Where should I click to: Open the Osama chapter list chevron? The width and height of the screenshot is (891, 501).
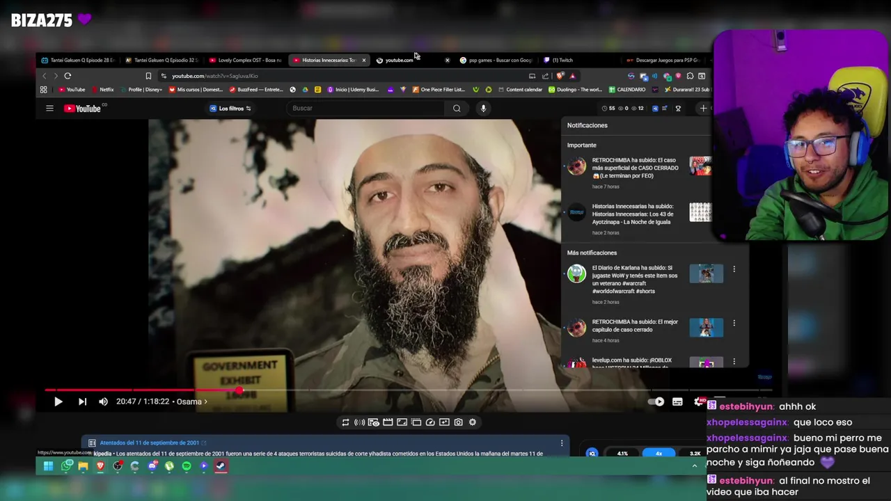click(x=205, y=401)
